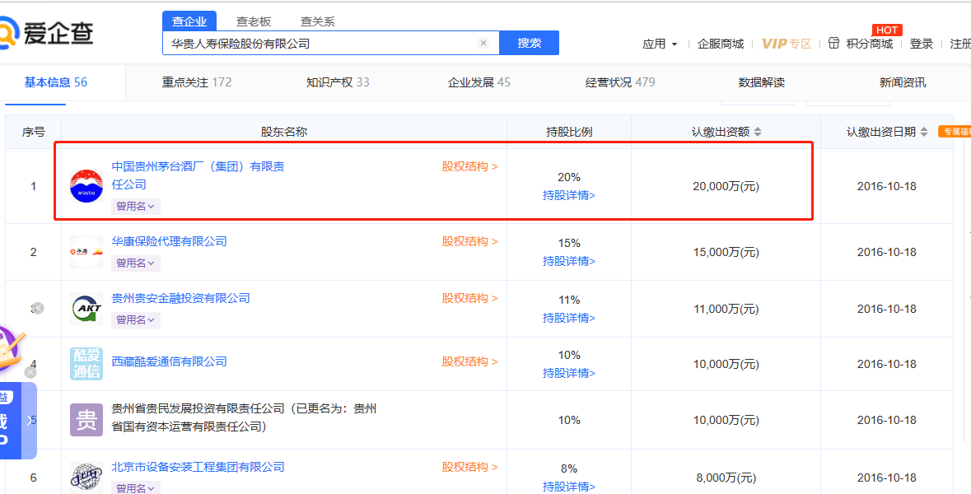Expand 曾用名 under 北京市设备安装工程集团

pyautogui.click(x=136, y=487)
